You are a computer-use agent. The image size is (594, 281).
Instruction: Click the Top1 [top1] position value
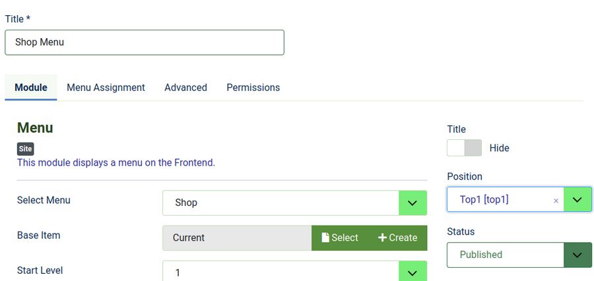pos(484,199)
